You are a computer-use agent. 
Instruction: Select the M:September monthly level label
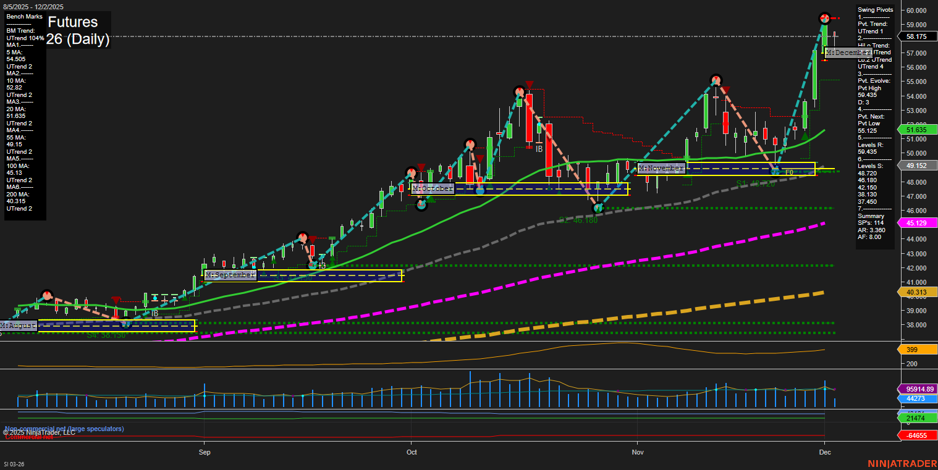[x=230, y=275]
